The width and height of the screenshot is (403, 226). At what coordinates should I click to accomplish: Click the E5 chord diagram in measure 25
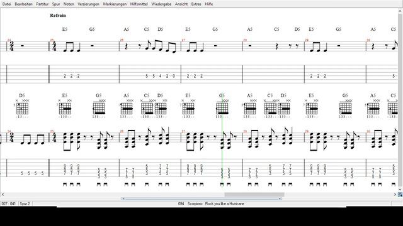pos(65,108)
